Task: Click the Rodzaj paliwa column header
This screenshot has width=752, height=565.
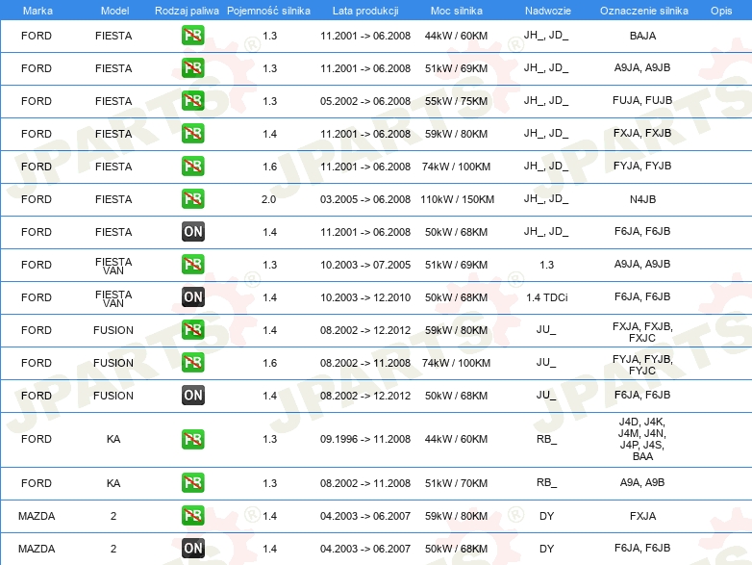Action: click(x=187, y=11)
